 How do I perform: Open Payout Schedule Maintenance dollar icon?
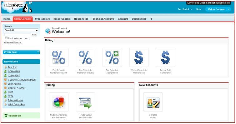pyautogui.click(x=139, y=57)
